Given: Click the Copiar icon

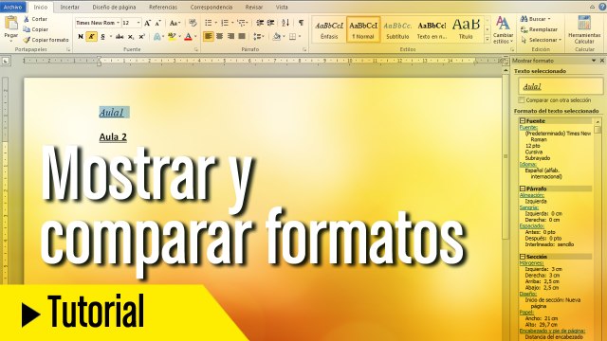Looking at the screenshot, I should pyautogui.click(x=27, y=29).
